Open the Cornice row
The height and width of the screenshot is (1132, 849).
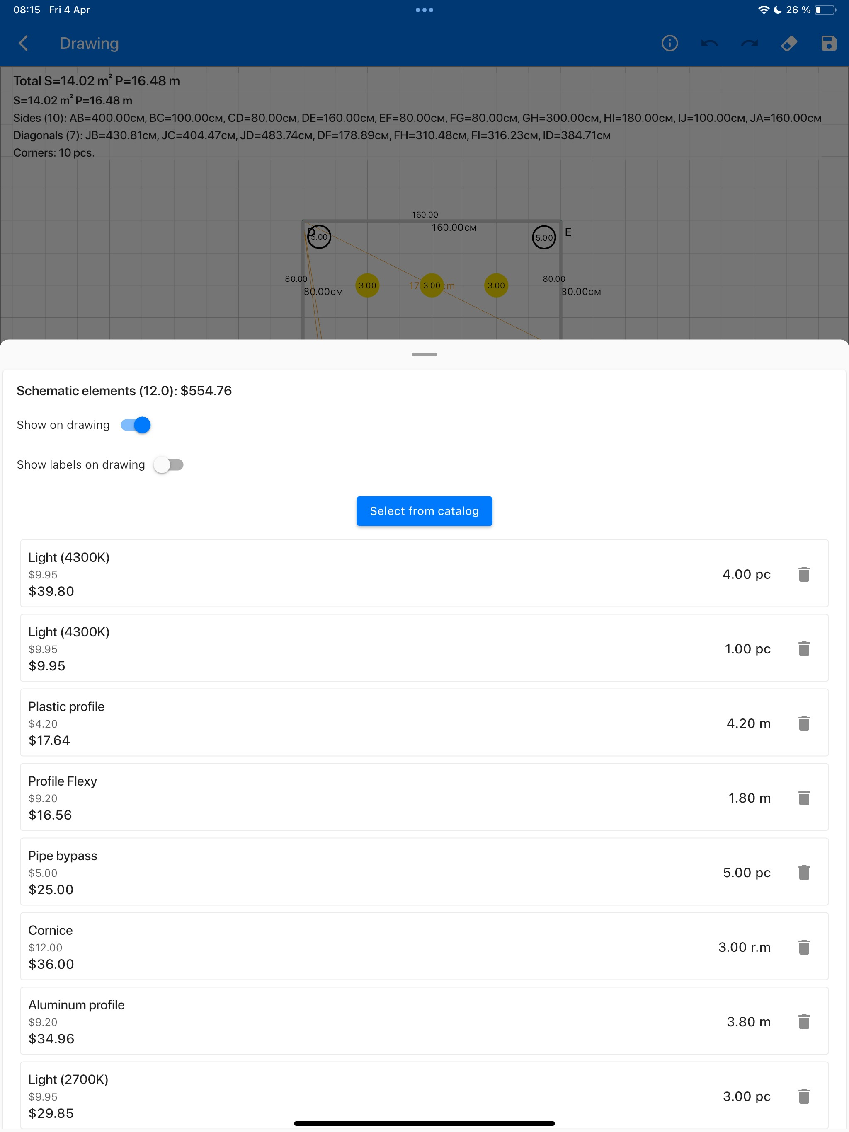(424, 946)
